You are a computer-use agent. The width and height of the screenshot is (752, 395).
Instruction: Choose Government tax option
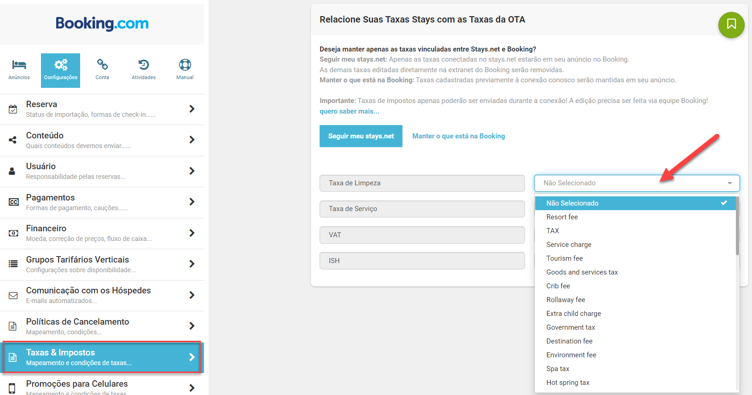635,327
